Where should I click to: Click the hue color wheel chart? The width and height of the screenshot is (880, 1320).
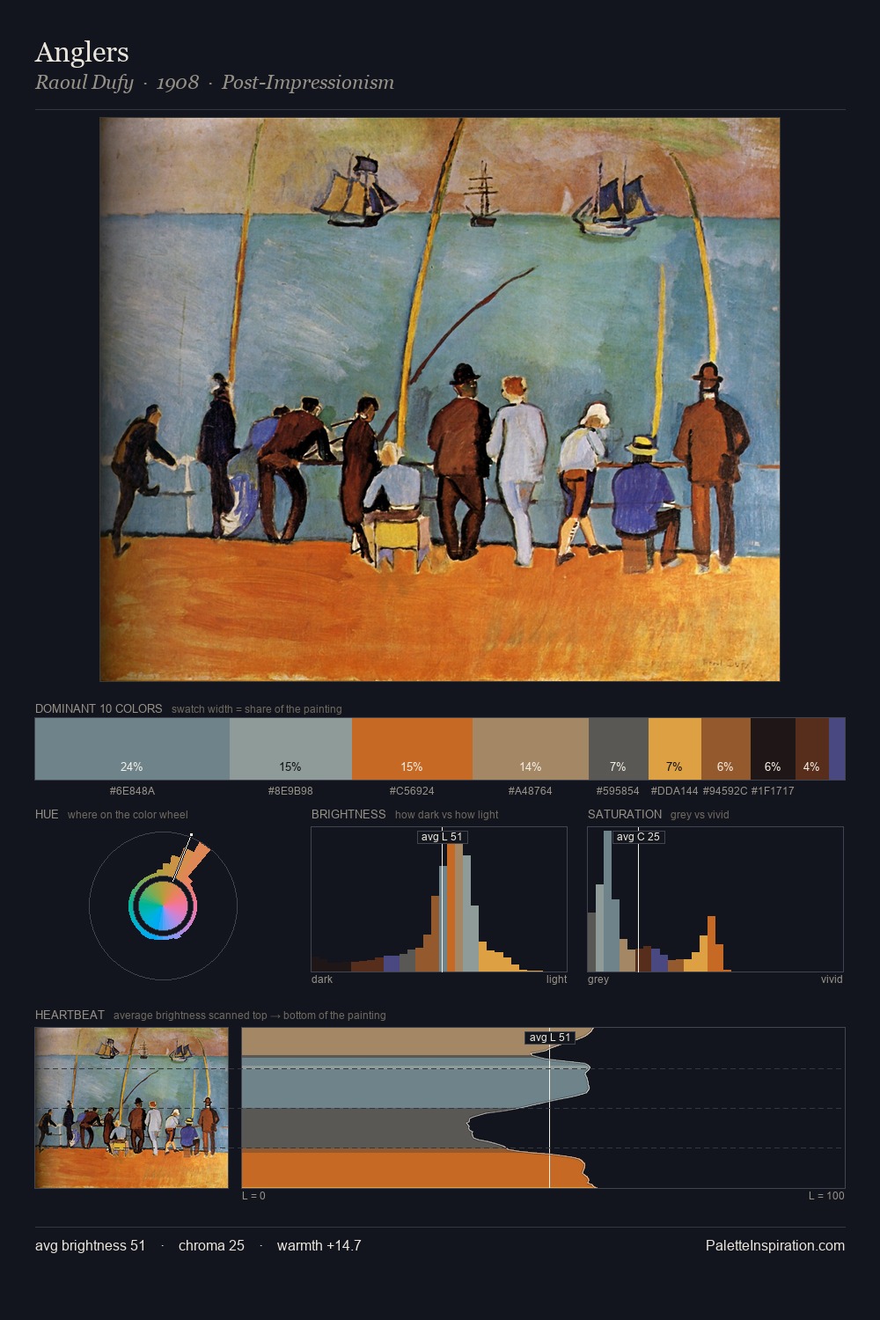[163, 906]
